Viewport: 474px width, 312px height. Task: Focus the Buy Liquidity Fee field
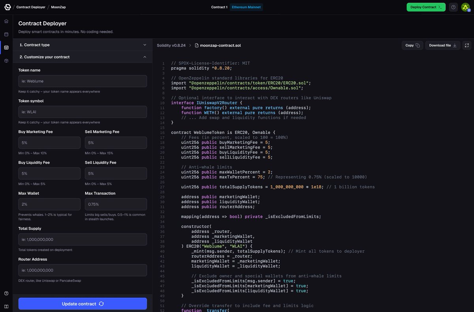(x=49, y=173)
